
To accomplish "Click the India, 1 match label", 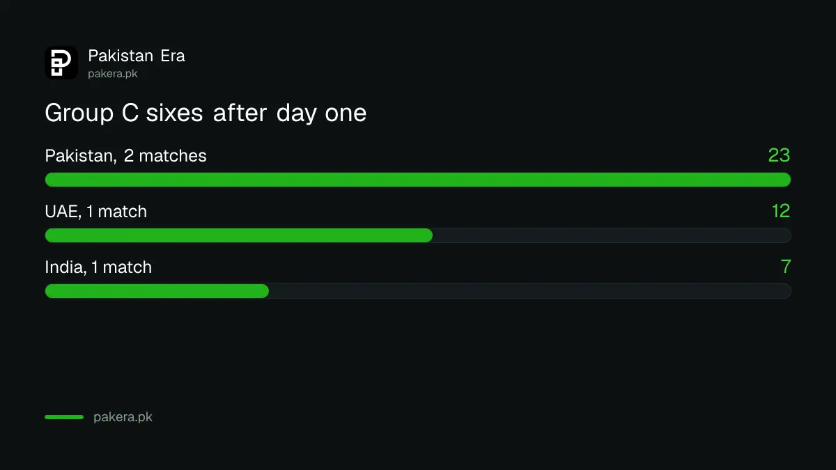I will [x=98, y=267].
